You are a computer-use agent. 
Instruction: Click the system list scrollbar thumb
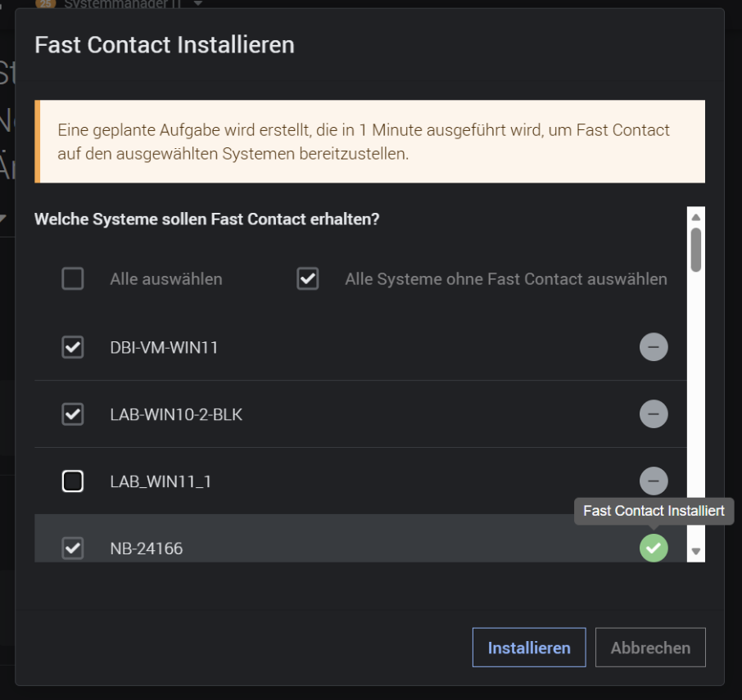point(695,251)
